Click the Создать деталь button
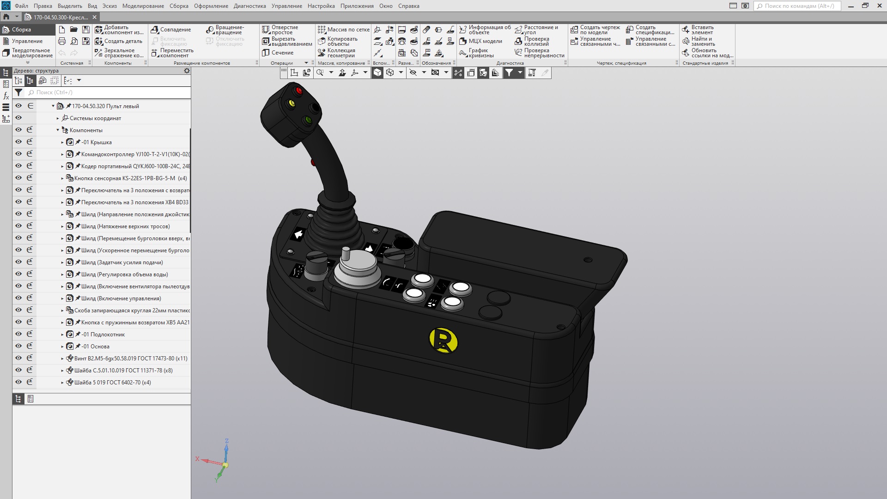This screenshot has width=887, height=499. coord(119,41)
